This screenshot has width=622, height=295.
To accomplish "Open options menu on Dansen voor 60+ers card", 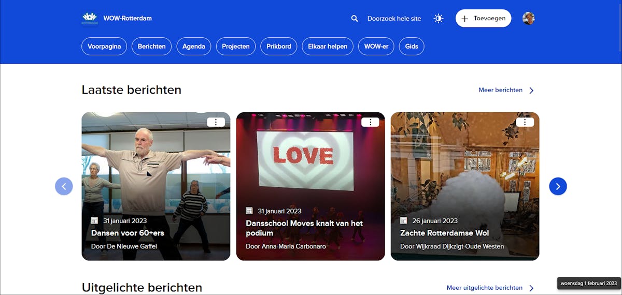I will click(216, 122).
